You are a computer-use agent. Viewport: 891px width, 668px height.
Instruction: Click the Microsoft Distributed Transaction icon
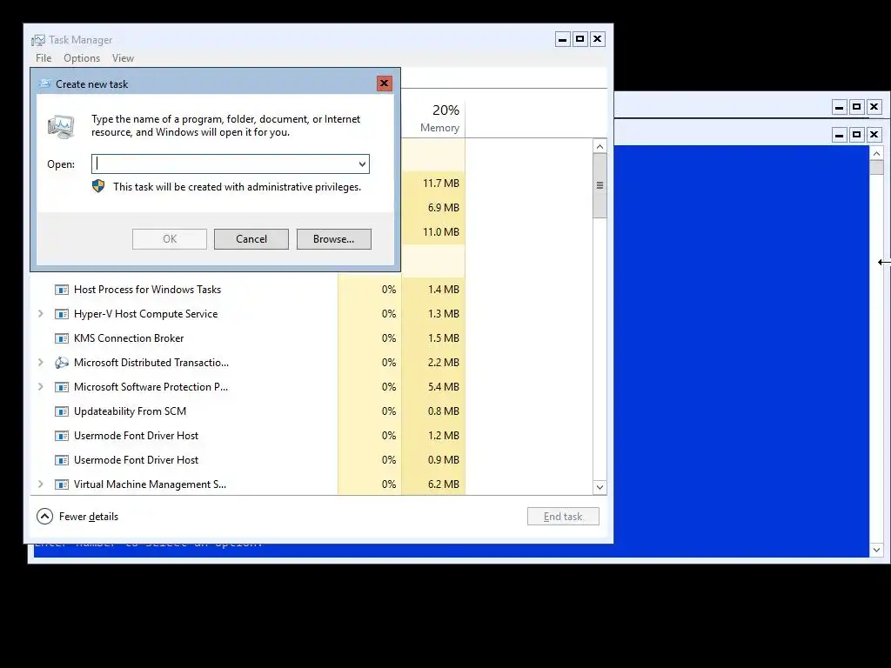point(62,363)
